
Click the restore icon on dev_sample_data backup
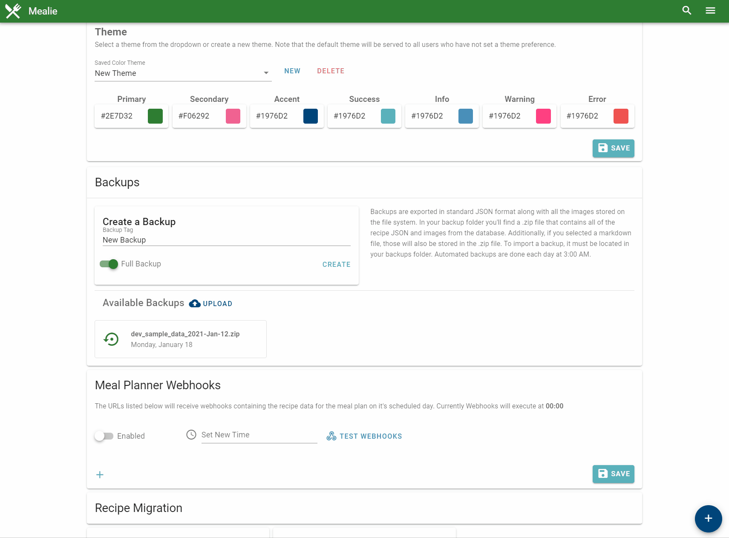pyautogui.click(x=112, y=339)
